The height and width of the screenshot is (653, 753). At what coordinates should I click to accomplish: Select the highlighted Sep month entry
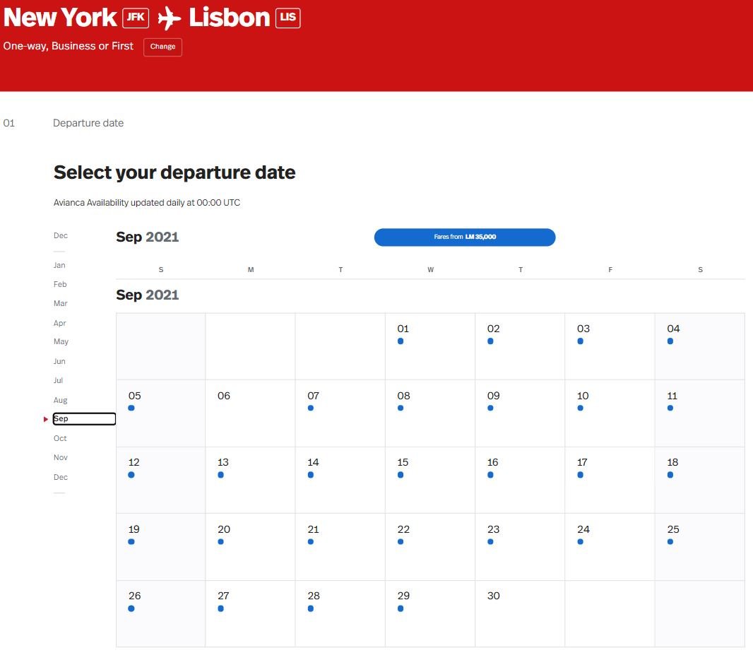click(x=84, y=419)
